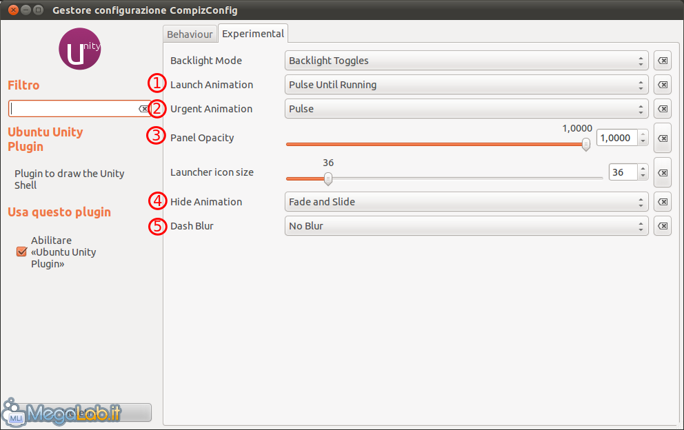Increase Launcher icon size with up arrow
The height and width of the screenshot is (430, 684).
pos(643,169)
